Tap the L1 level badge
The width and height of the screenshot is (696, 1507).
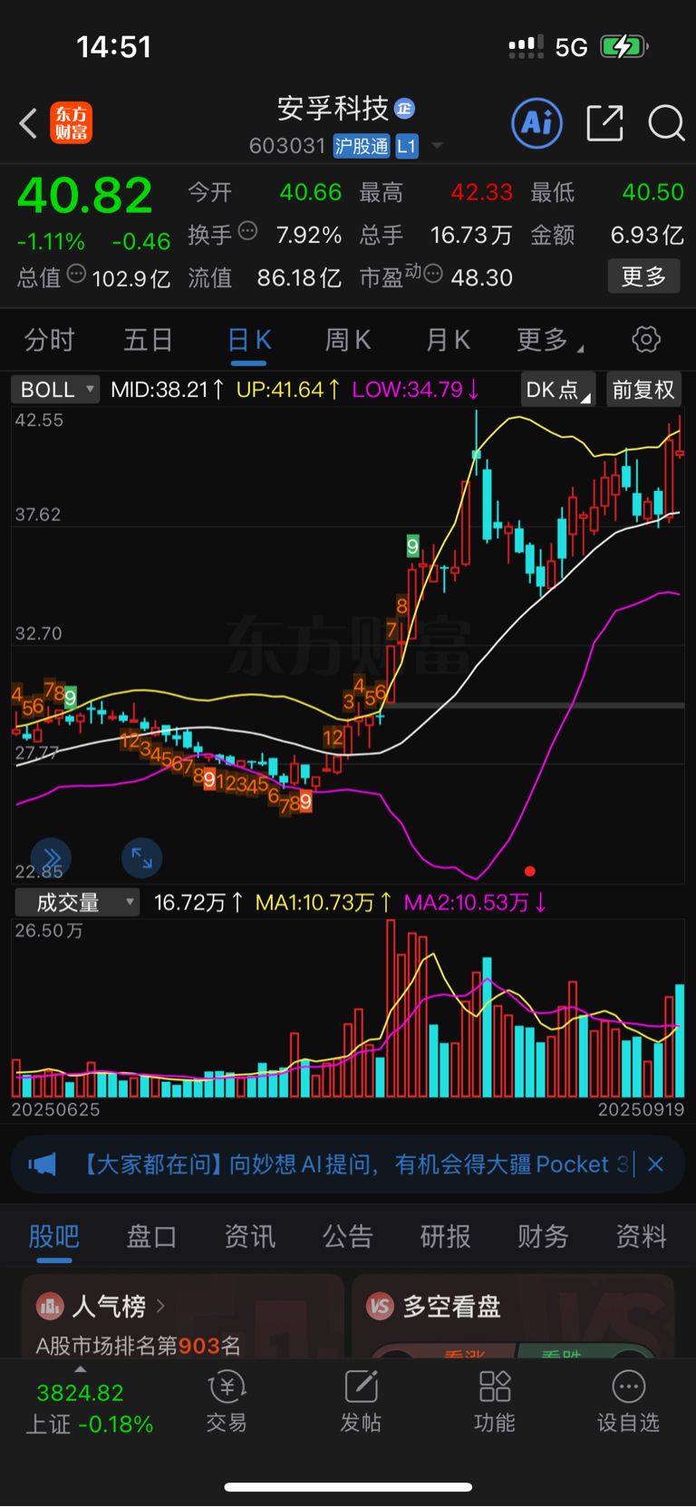406,146
